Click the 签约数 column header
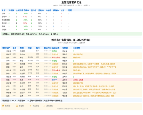The width and height of the screenshot is (143, 115). [33, 10]
